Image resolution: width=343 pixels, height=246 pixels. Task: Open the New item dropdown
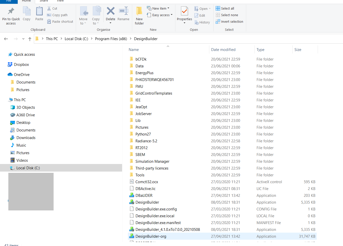click(x=158, y=8)
